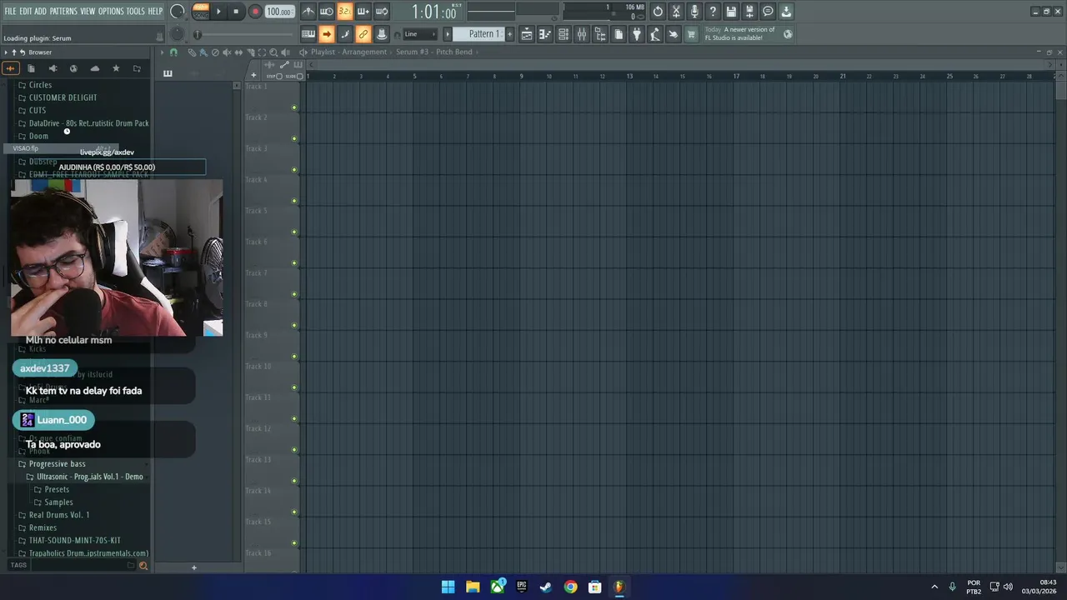This screenshot has height=600, width=1067.
Task: Open the Channel rack icon
Action: tap(564, 34)
